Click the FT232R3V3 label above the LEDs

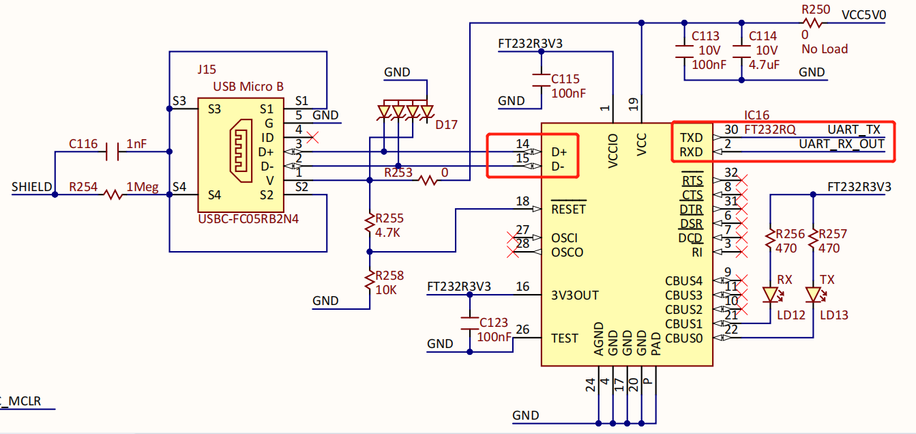(x=859, y=186)
